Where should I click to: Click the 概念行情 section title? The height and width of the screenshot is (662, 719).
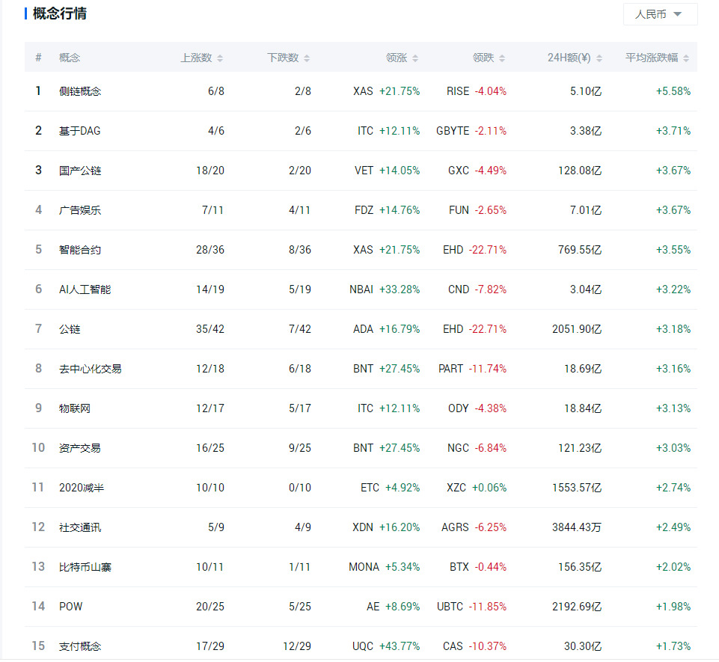(60, 13)
